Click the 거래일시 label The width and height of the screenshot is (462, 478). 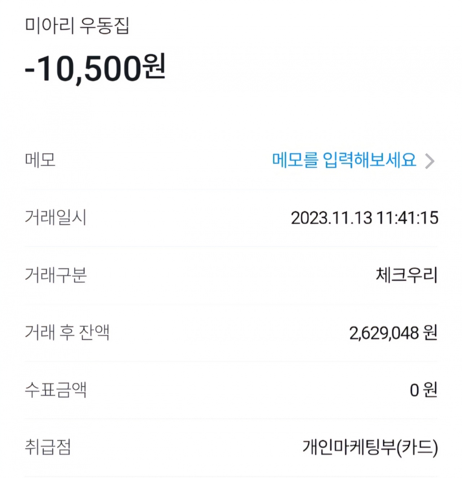[x=56, y=218]
